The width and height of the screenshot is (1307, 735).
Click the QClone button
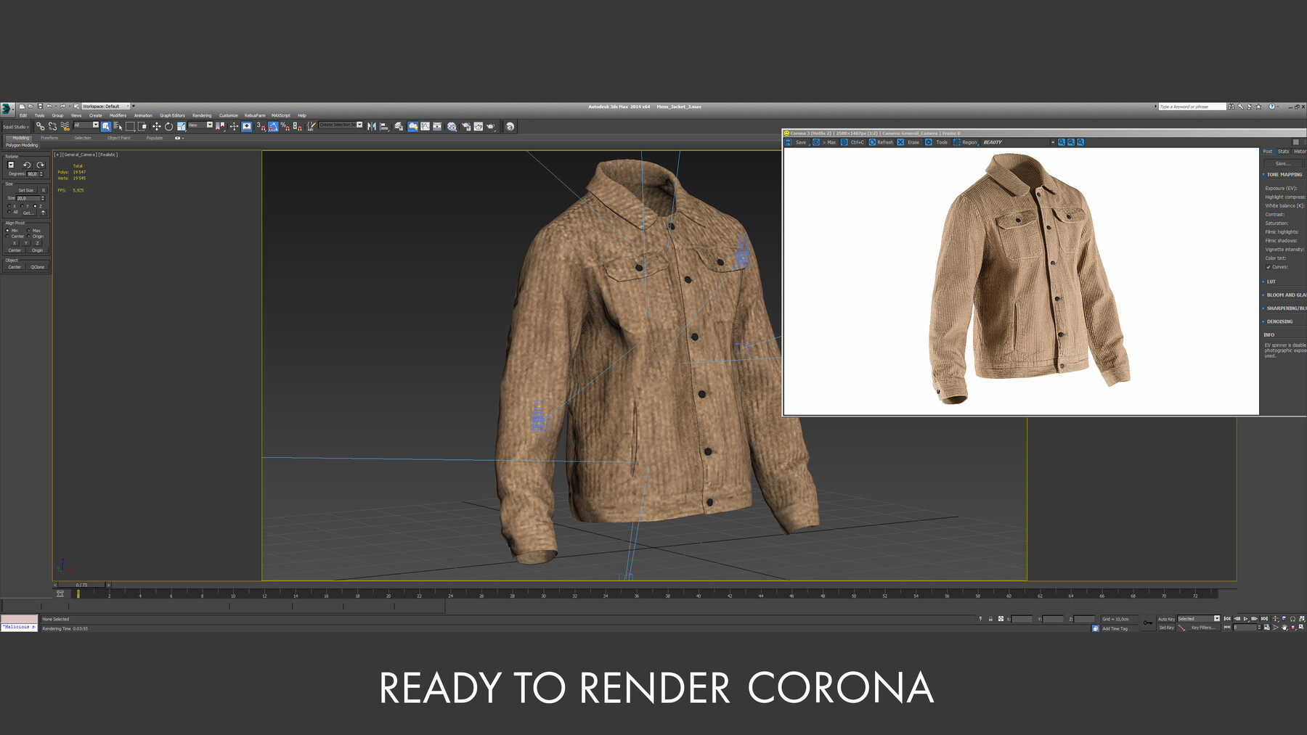tap(38, 267)
